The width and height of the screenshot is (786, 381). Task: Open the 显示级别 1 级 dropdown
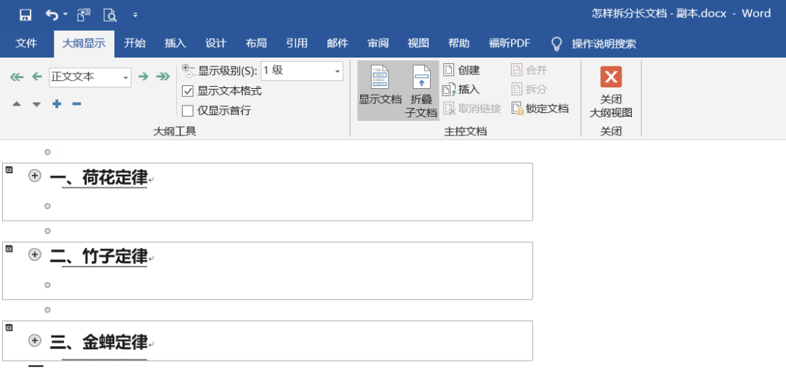[x=338, y=71]
